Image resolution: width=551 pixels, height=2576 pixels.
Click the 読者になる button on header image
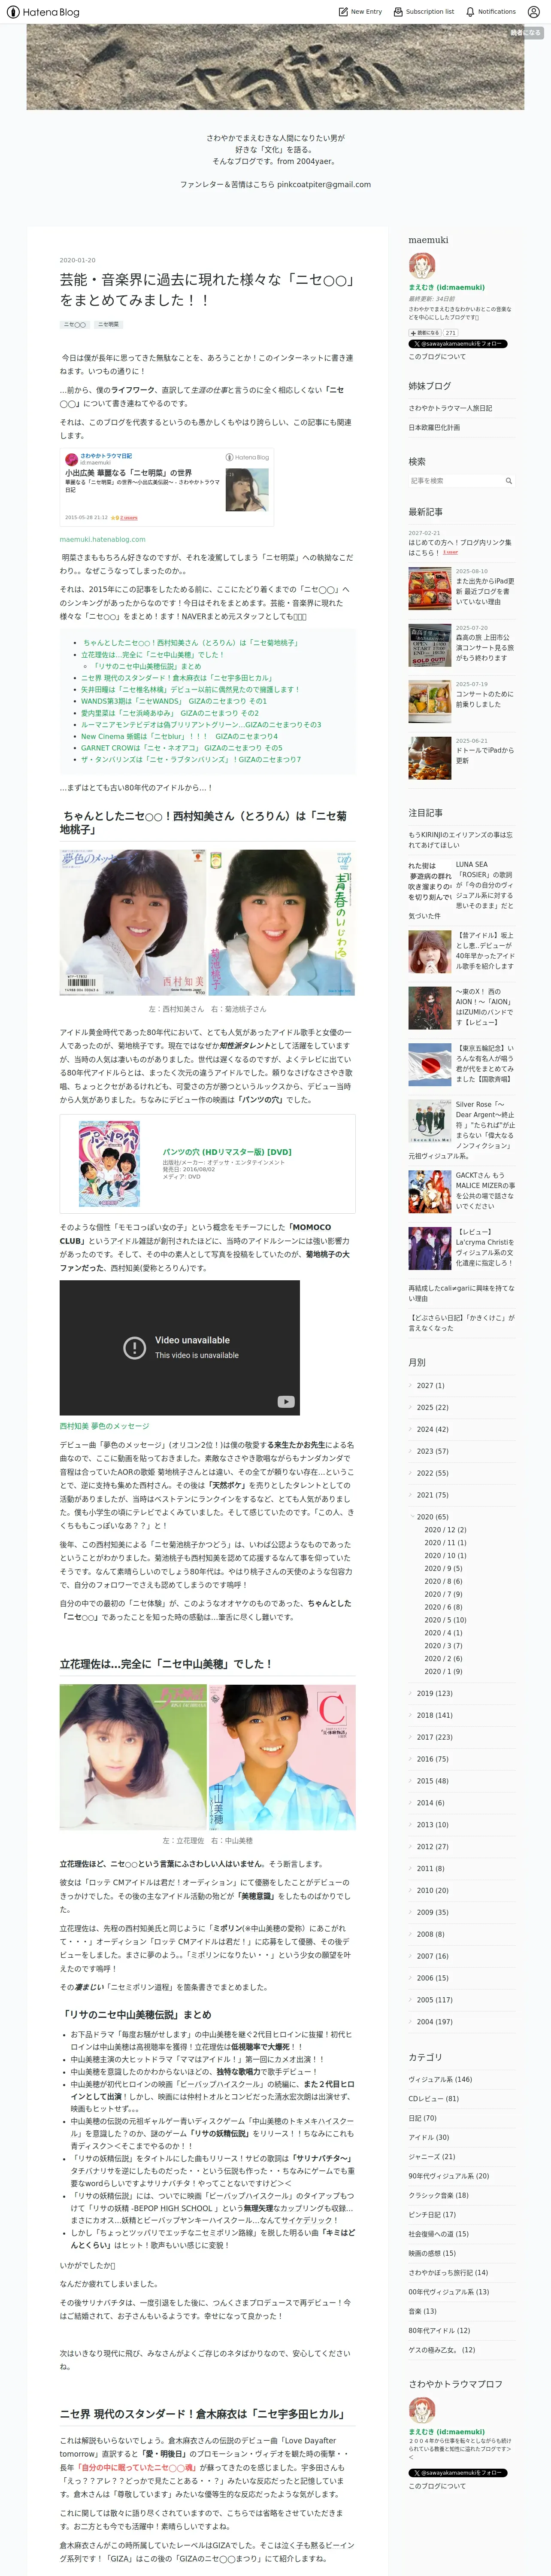coord(525,33)
